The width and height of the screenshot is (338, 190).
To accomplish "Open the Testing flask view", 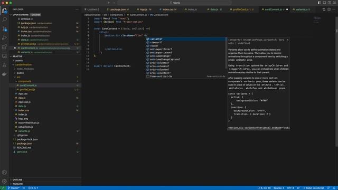I will point(4,65).
